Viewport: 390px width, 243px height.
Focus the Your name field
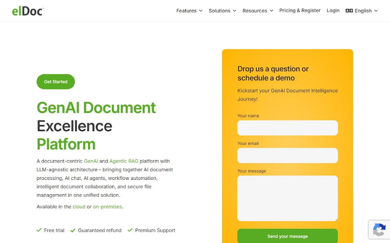[x=288, y=128]
